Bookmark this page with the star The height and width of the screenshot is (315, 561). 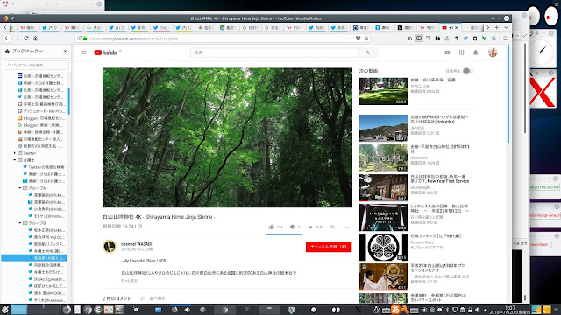coord(366,38)
